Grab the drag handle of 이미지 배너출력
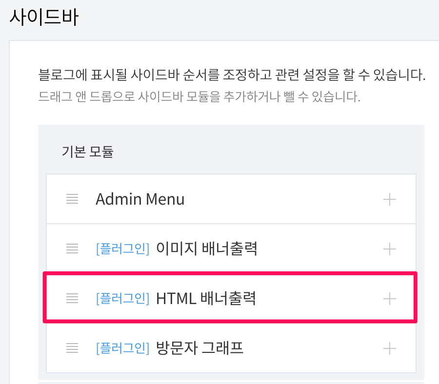Image resolution: width=439 pixels, height=384 pixels. tap(72, 249)
